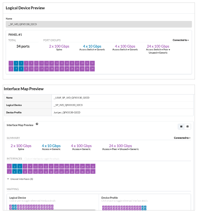Screen dimensions: 198x213
Task: Toggle interface 2 details in Interfaces section
Action: click(9, 172)
